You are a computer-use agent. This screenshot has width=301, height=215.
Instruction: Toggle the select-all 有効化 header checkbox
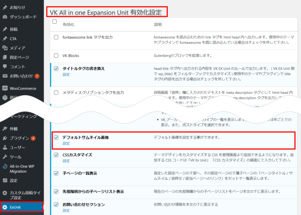pyautogui.click(x=55, y=22)
